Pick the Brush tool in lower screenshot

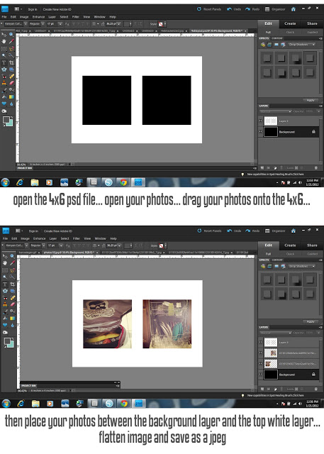pyautogui.click(x=5, y=311)
